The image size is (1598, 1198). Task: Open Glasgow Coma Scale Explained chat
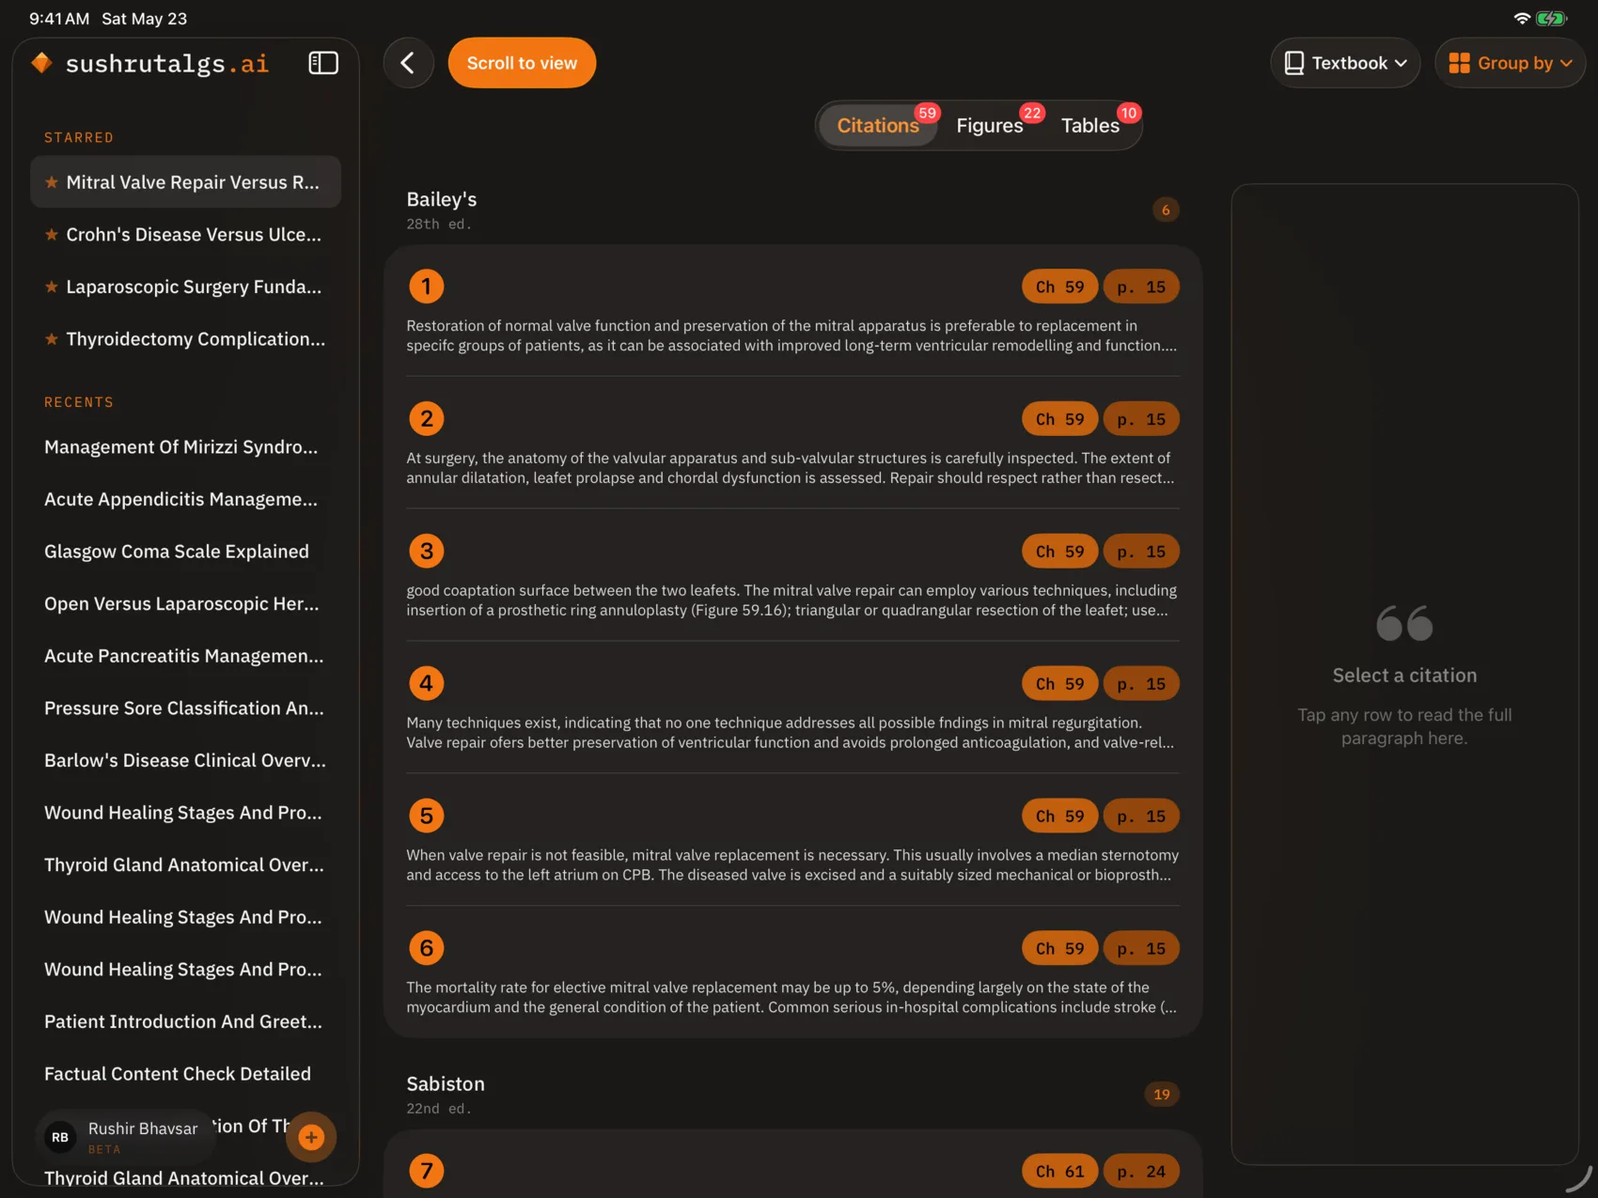coord(185,552)
